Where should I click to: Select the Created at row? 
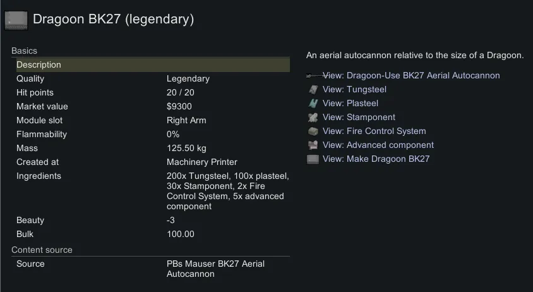(x=153, y=162)
